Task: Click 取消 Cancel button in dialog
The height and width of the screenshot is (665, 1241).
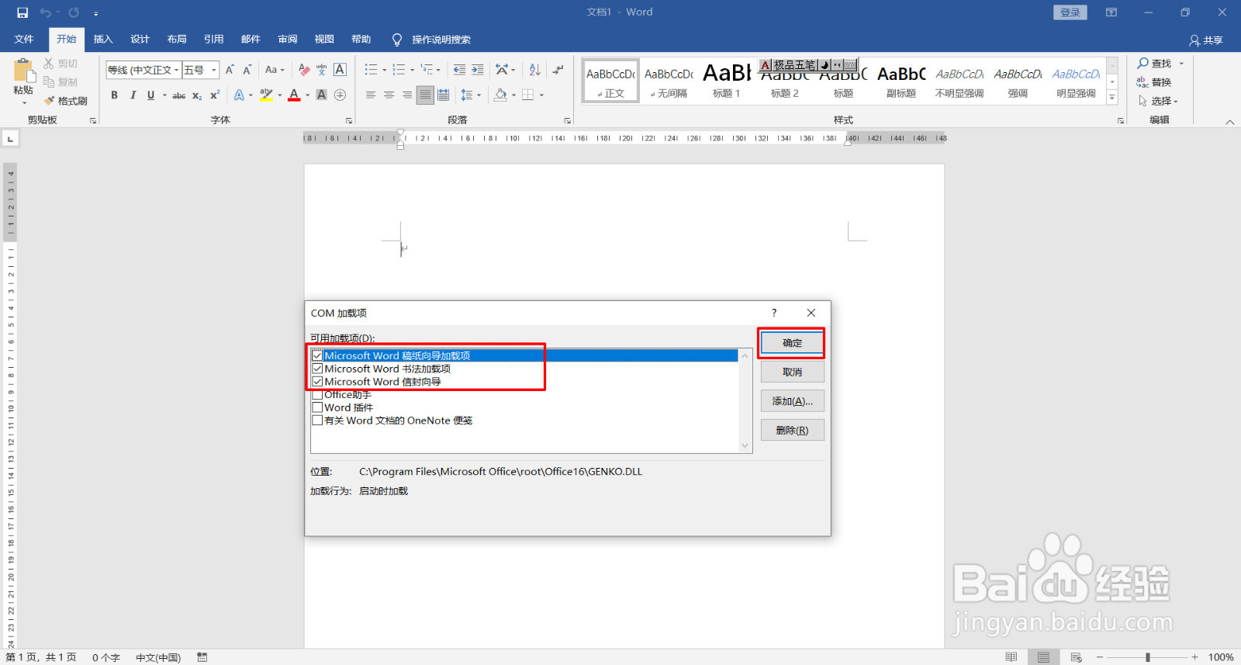Action: (792, 372)
